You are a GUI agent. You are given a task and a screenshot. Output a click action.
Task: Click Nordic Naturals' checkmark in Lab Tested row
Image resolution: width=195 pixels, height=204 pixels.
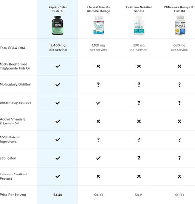(98, 158)
